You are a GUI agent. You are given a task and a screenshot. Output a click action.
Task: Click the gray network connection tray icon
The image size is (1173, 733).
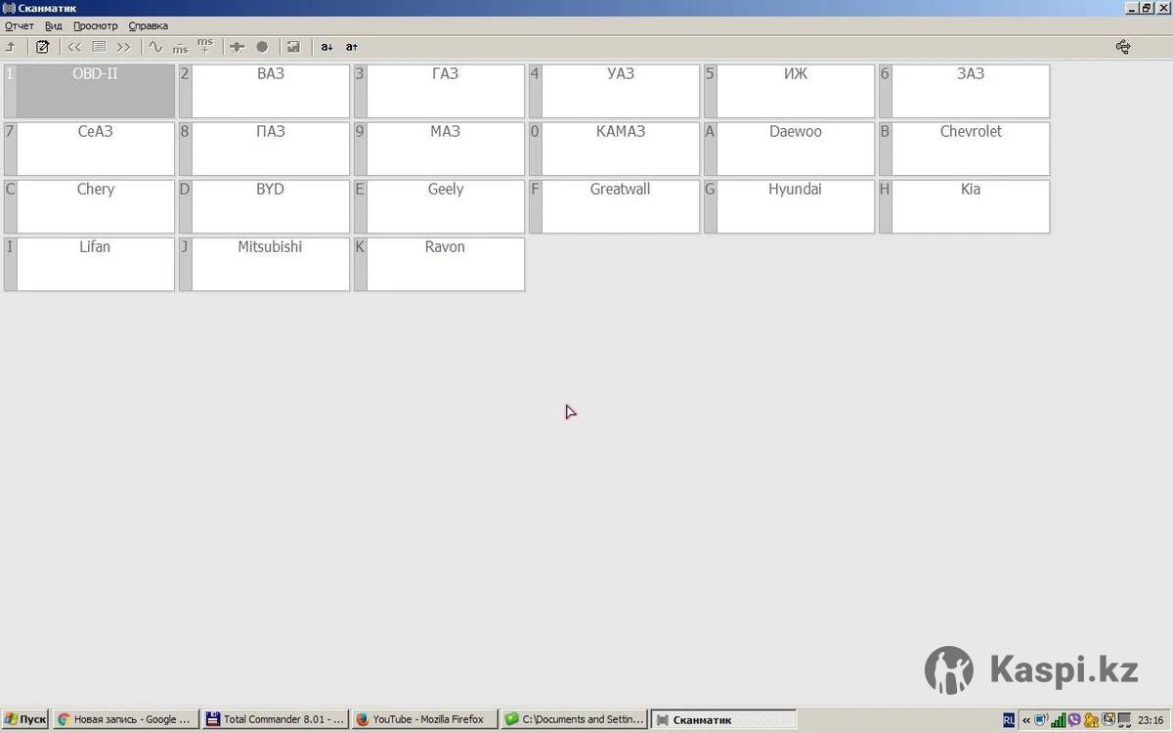coord(1124,720)
